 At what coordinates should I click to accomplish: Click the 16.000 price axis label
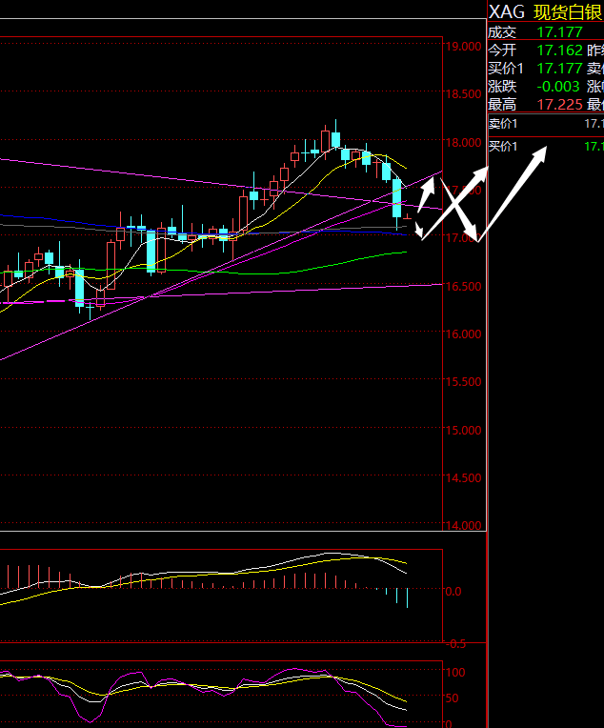tap(463, 334)
